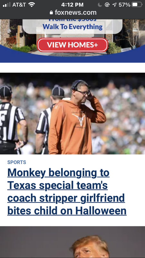This screenshot has height=258, width=145.
Task: Tap the orientation lock icon
Action: [107, 5]
